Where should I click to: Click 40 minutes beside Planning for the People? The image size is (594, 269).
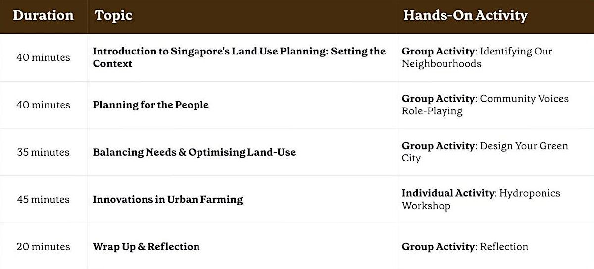(x=43, y=105)
